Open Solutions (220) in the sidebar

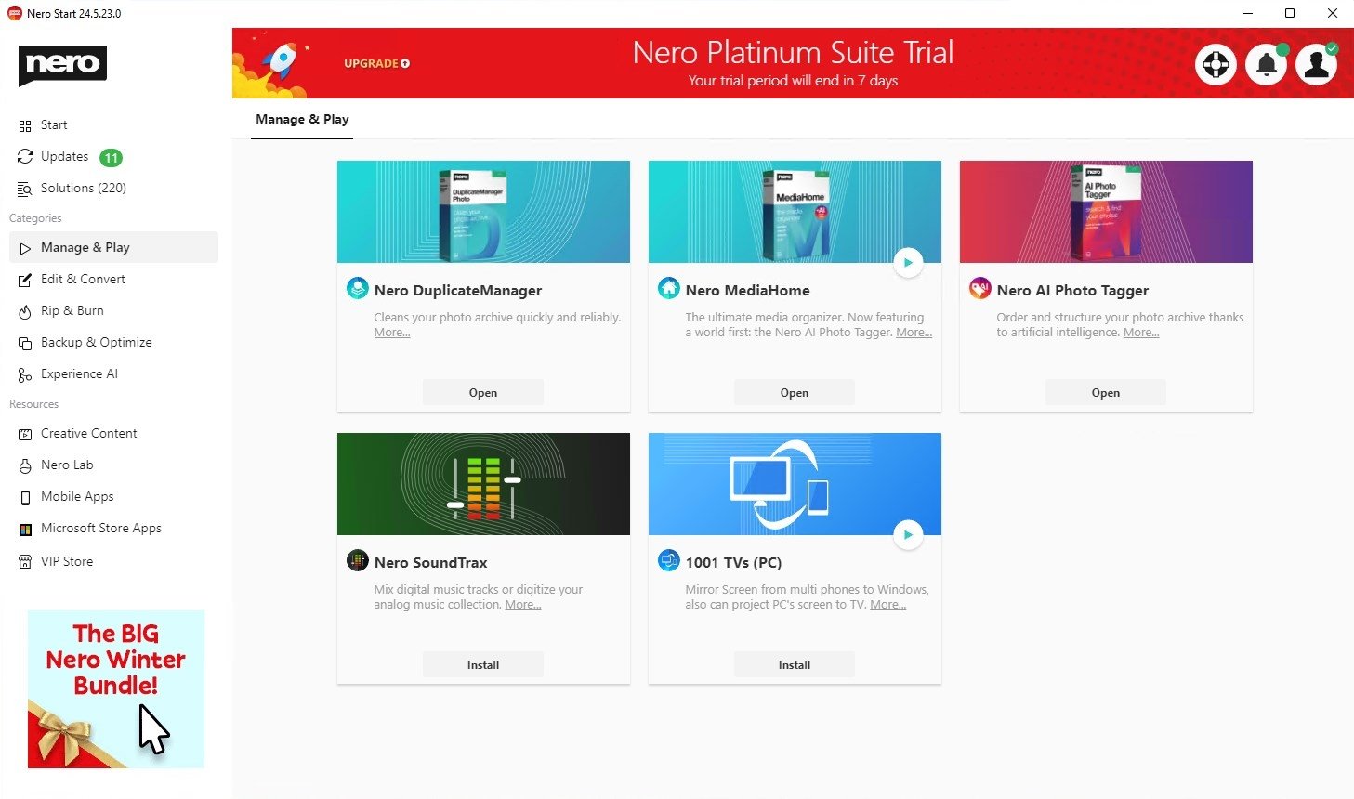(84, 189)
